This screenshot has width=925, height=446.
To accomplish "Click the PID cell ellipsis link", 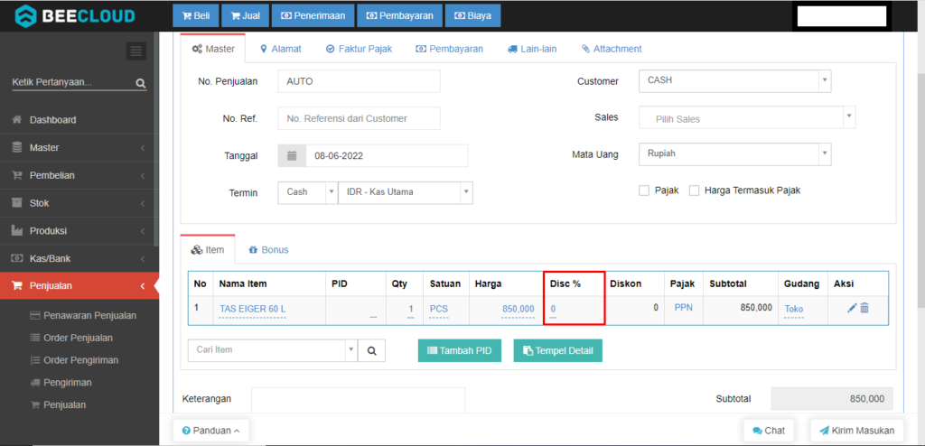I will coord(373,317).
